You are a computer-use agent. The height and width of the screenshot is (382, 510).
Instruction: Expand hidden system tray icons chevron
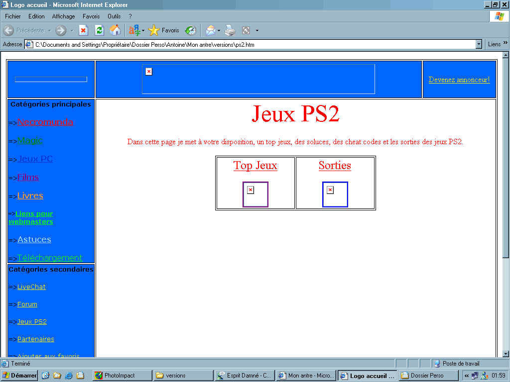(467, 376)
